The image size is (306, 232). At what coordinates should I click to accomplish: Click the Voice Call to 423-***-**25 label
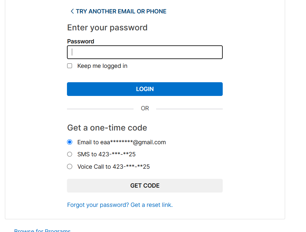click(113, 167)
